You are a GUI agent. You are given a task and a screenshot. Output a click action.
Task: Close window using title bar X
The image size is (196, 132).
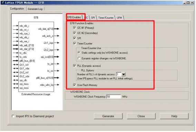coord(192,3)
